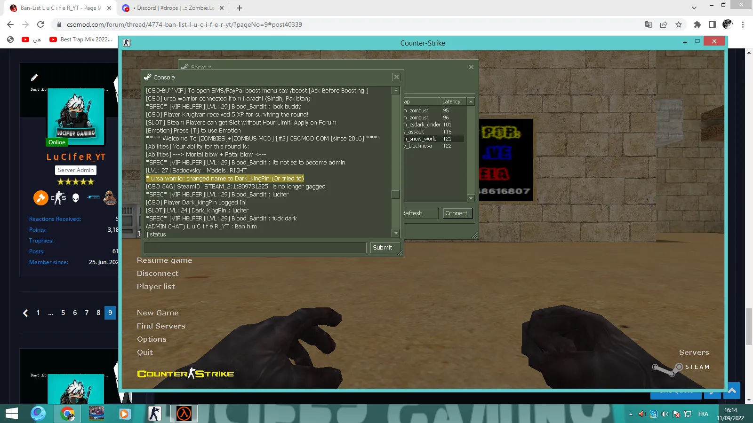Click the orange hammer trophy badge
The image size is (753, 423).
[x=41, y=198]
